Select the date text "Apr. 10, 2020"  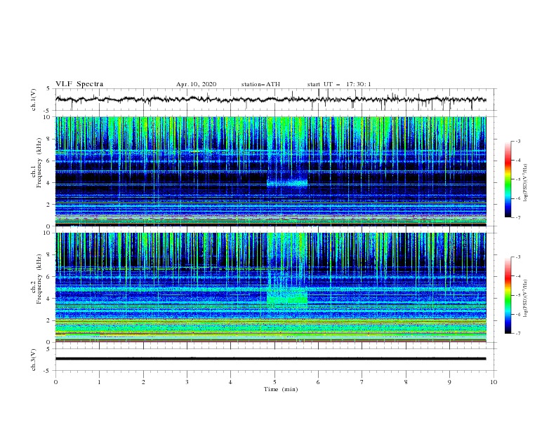(196, 84)
